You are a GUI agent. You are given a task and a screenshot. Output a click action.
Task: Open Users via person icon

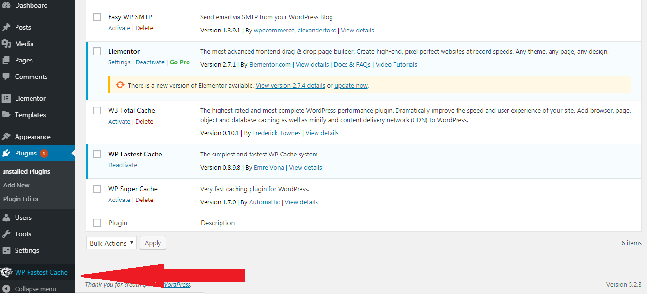coord(6,217)
